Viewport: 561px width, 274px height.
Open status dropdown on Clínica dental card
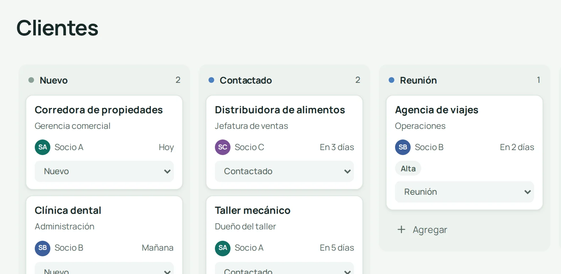tap(104, 268)
